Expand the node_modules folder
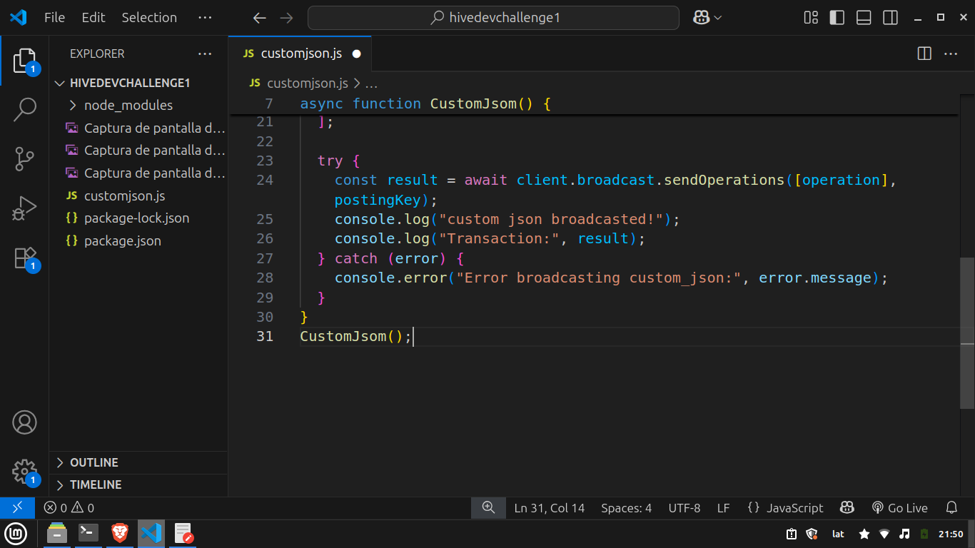This screenshot has height=548, width=975. 128,106
